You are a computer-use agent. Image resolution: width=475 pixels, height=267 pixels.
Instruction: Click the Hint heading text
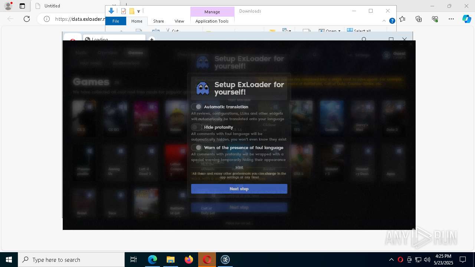click(x=239, y=167)
